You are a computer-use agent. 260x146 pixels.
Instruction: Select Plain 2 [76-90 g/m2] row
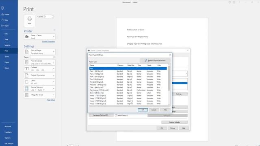pos(128,74)
